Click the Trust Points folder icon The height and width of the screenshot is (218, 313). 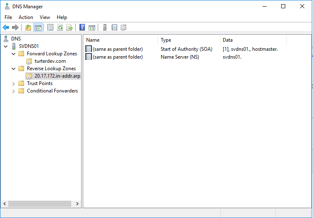click(x=21, y=83)
